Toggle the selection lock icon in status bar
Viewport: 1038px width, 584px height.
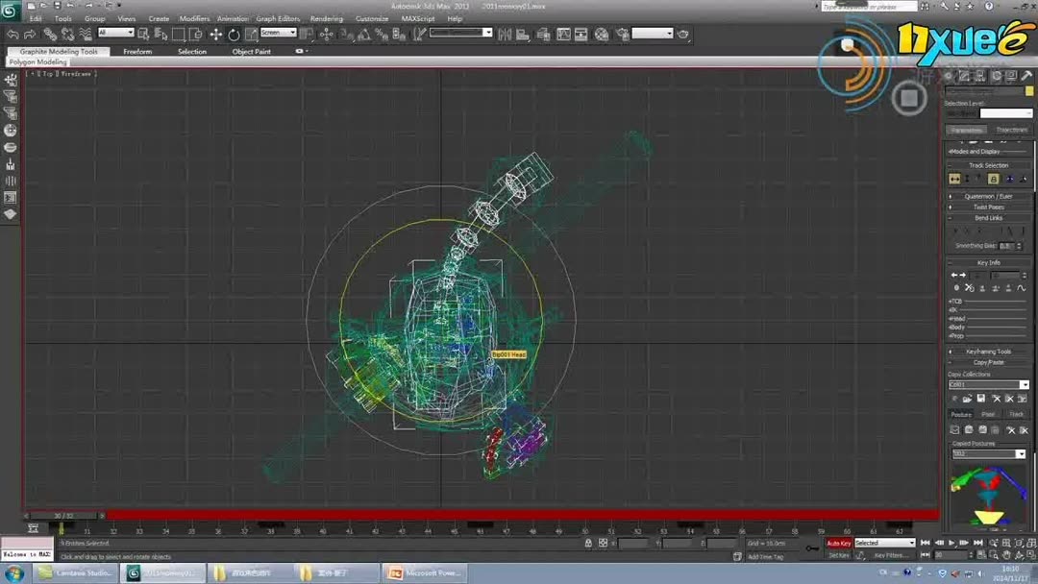click(587, 544)
